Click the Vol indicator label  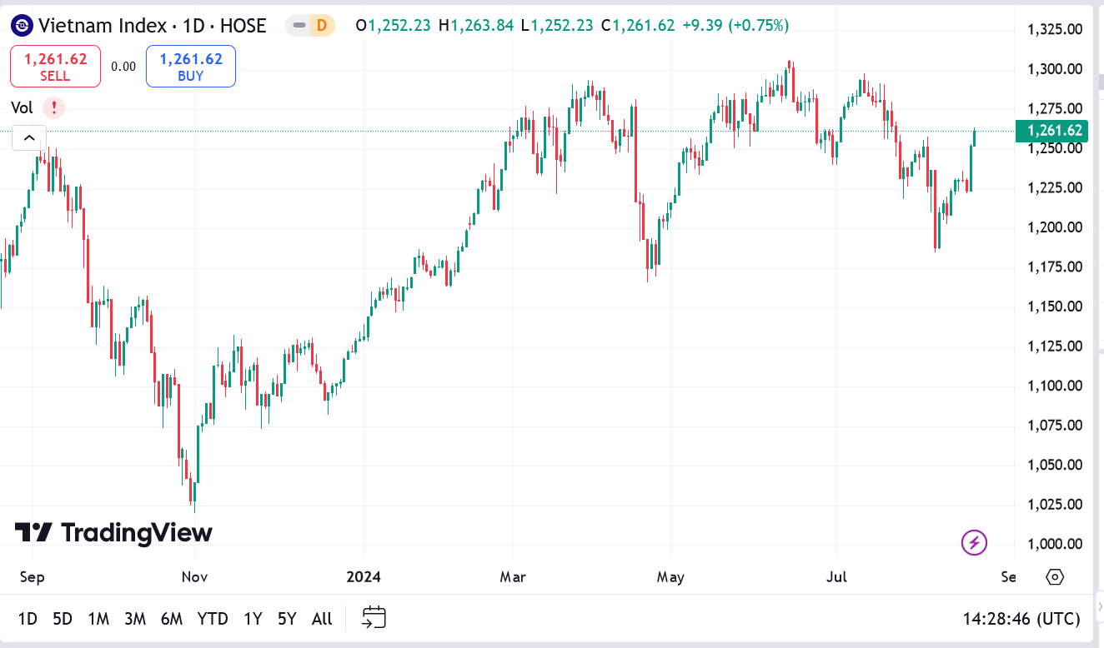coord(23,107)
